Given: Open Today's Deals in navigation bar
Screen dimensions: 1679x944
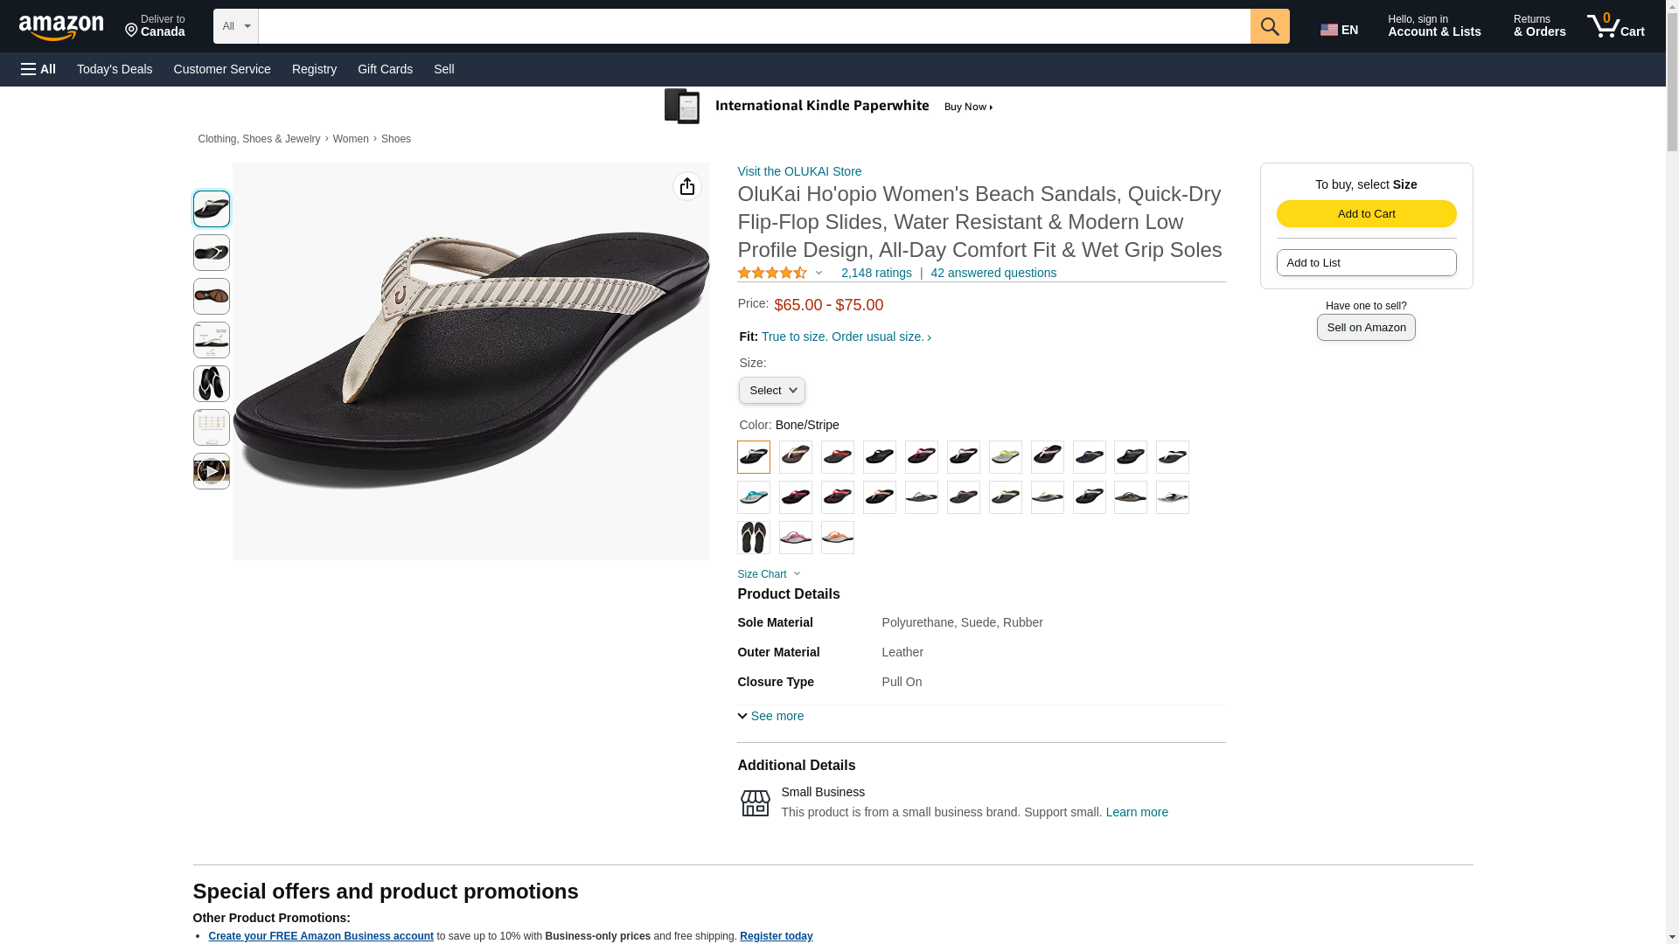Looking at the screenshot, I should pos(115,69).
